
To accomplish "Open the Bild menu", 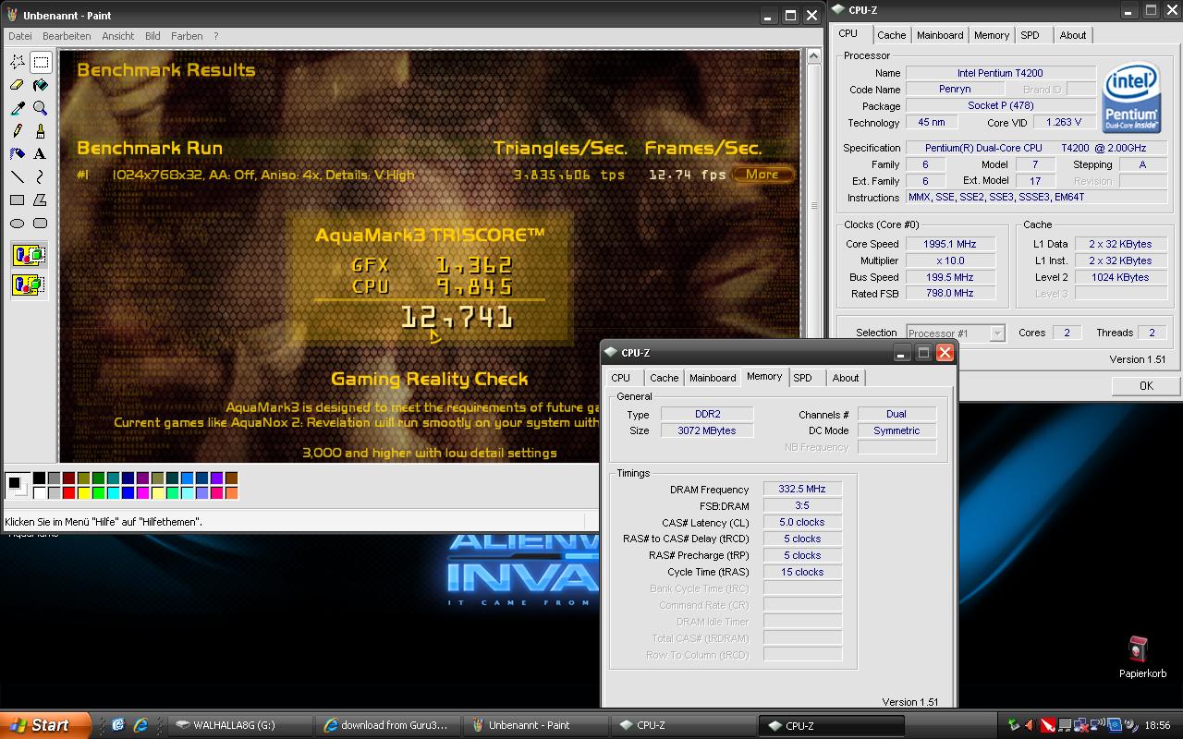I will (x=152, y=36).
